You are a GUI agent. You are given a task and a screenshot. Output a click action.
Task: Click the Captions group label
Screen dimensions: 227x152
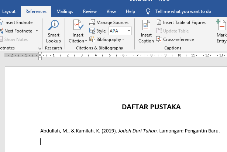173,48
